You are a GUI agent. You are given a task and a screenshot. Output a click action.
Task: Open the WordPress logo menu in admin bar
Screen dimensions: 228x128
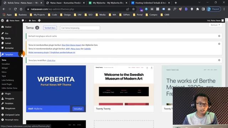point(2,21)
